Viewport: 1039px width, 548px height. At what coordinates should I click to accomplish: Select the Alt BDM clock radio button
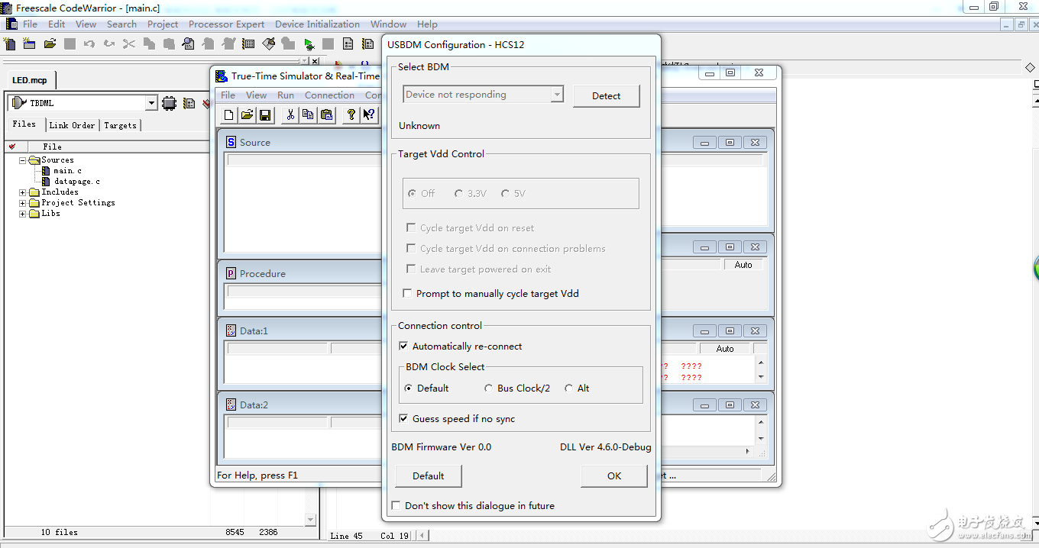(568, 388)
